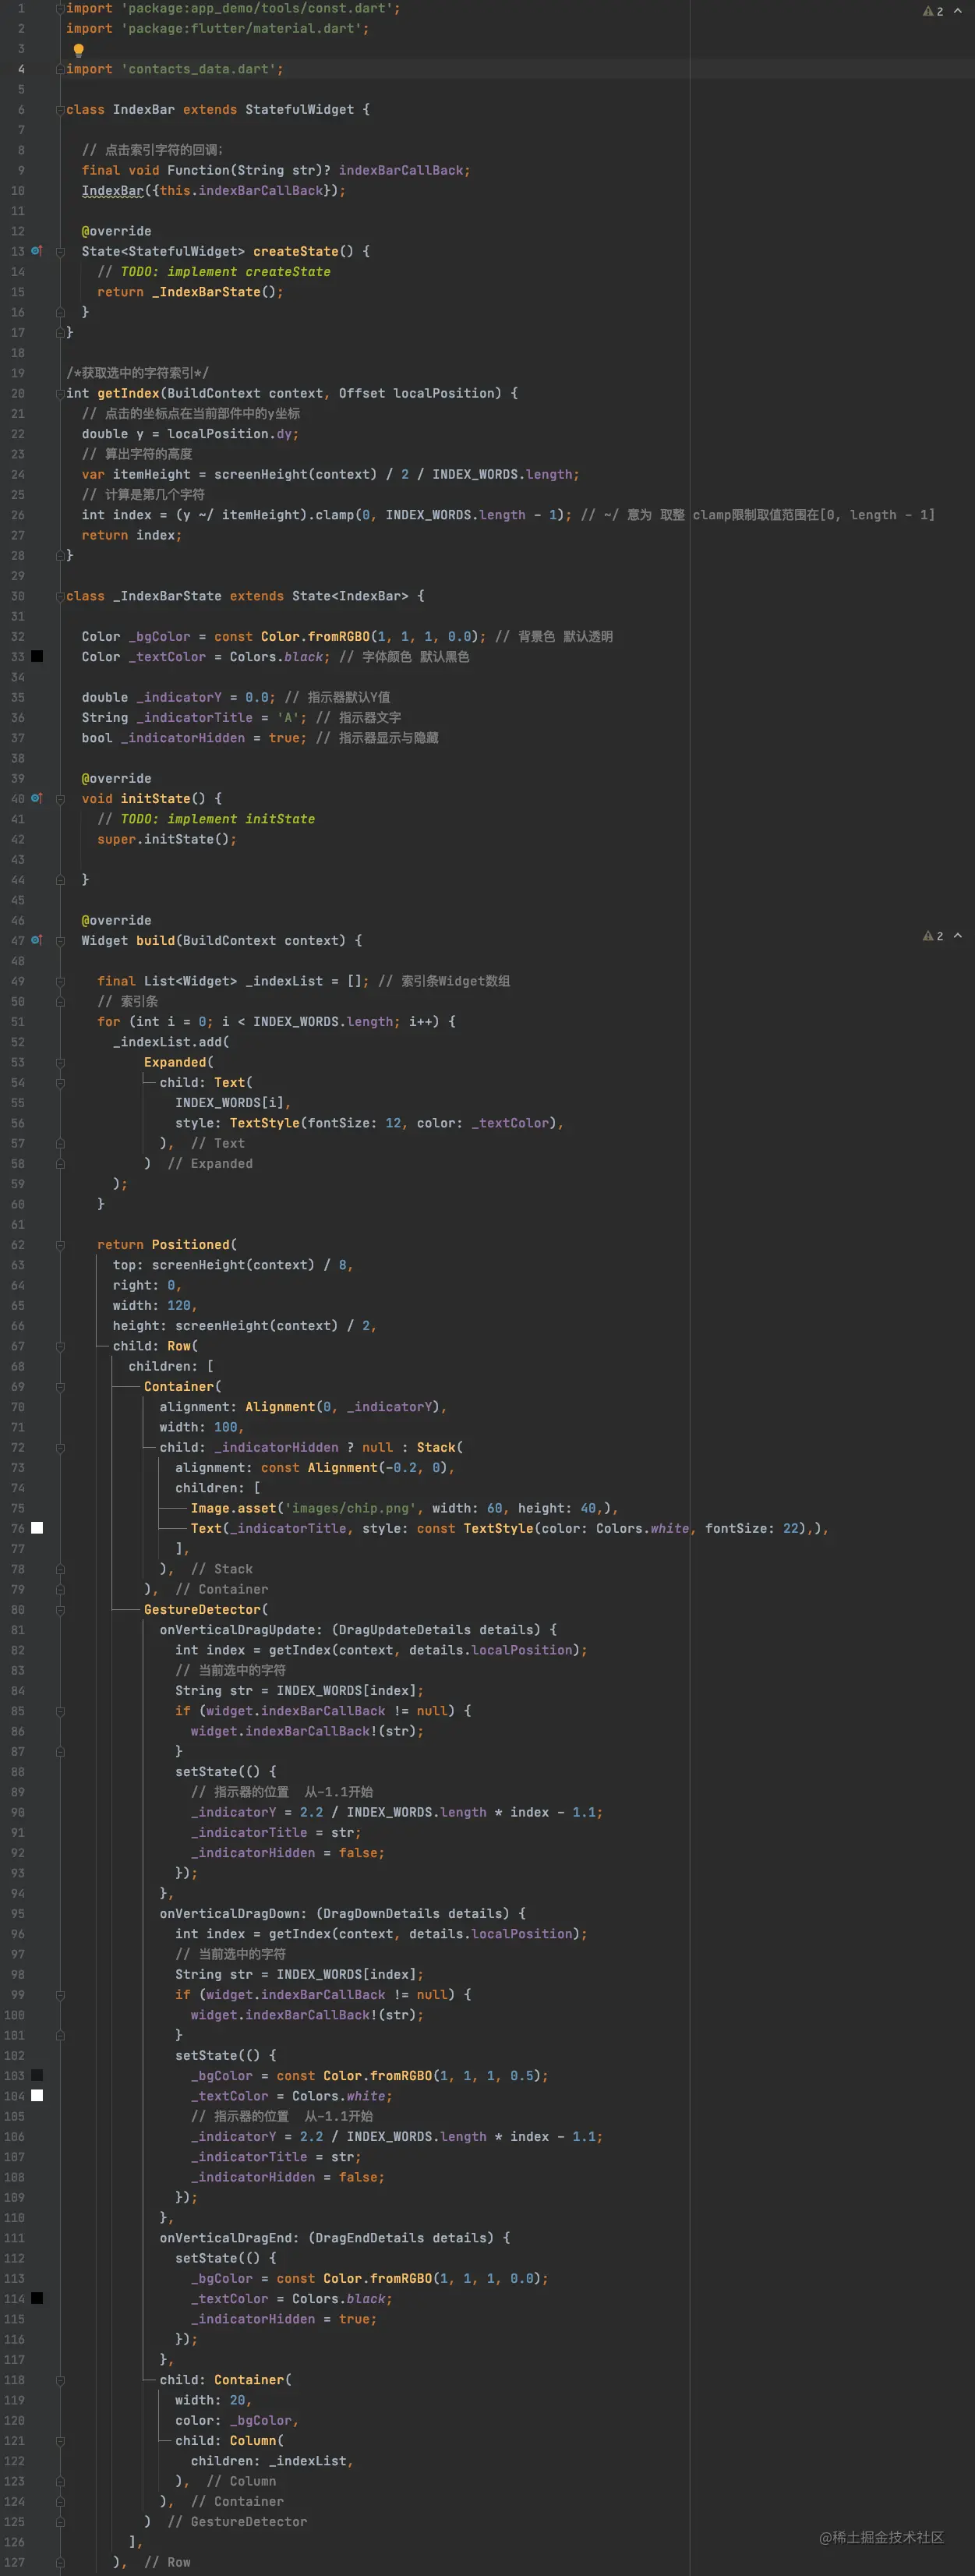The width and height of the screenshot is (975, 2576).
Task: Click override gutter icon beside createState
Action: point(37,251)
